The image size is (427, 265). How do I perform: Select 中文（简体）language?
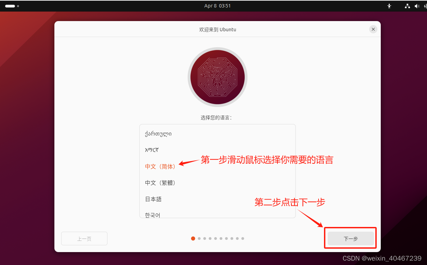click(x=217, y=166)
